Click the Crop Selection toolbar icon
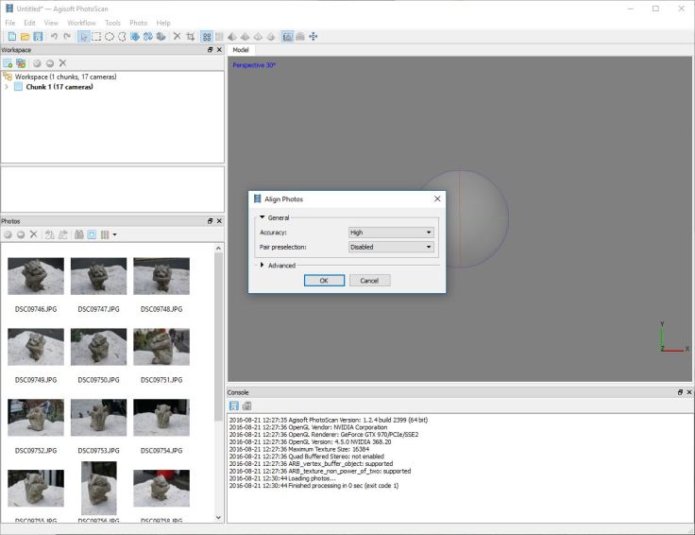This screenshot has width=695, height=535. [x=191, y=36]
